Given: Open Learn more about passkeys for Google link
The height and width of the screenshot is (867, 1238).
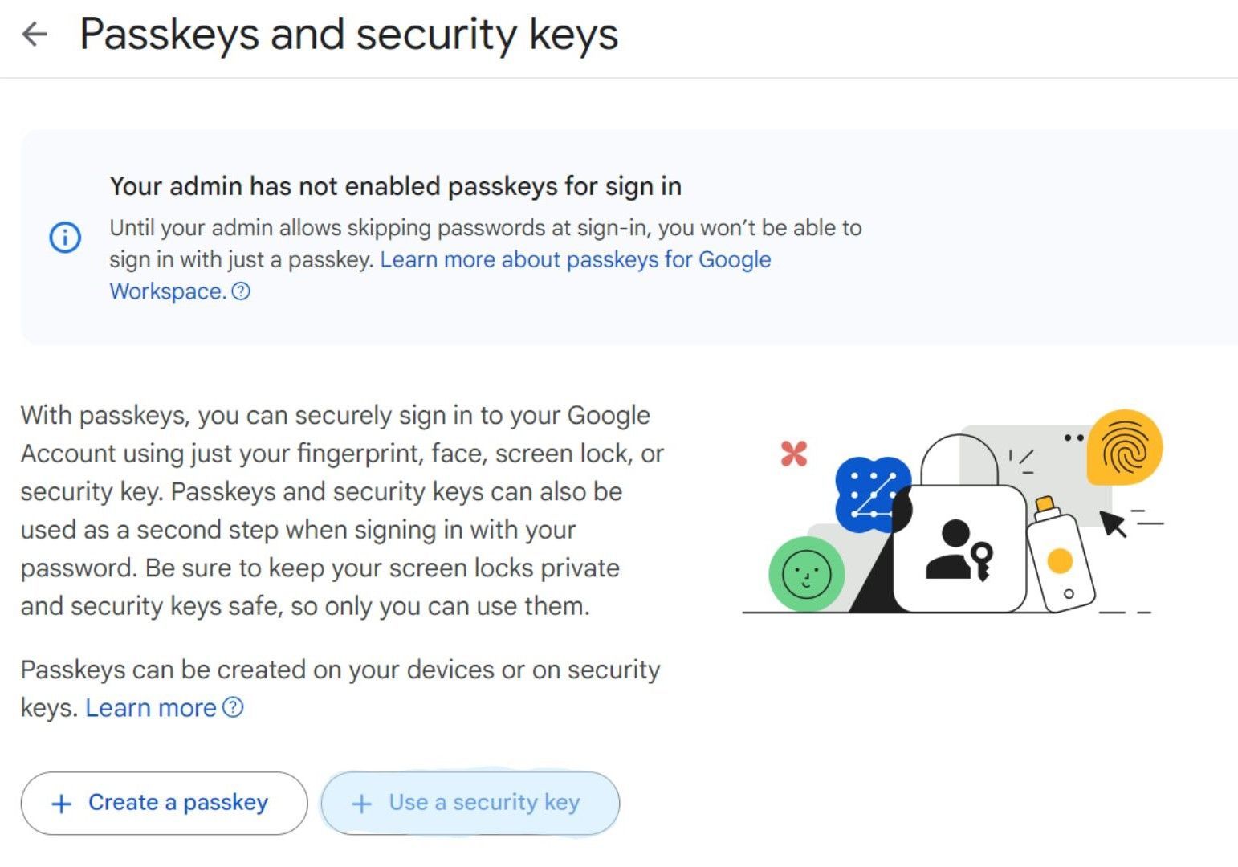Looking at the screenshot, I should point(576,259).
